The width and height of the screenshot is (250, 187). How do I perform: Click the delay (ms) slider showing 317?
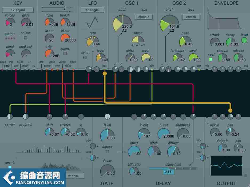tap(173, 168)
